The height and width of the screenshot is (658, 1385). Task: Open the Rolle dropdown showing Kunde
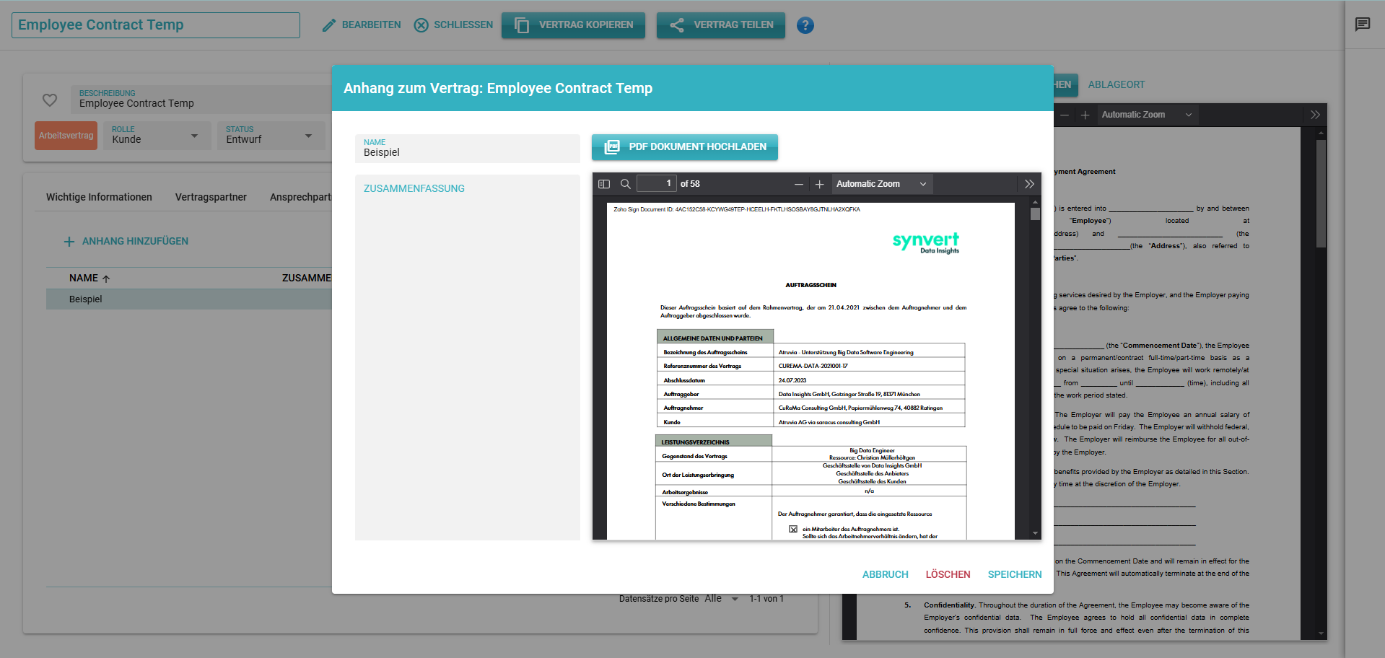[155, 136]
